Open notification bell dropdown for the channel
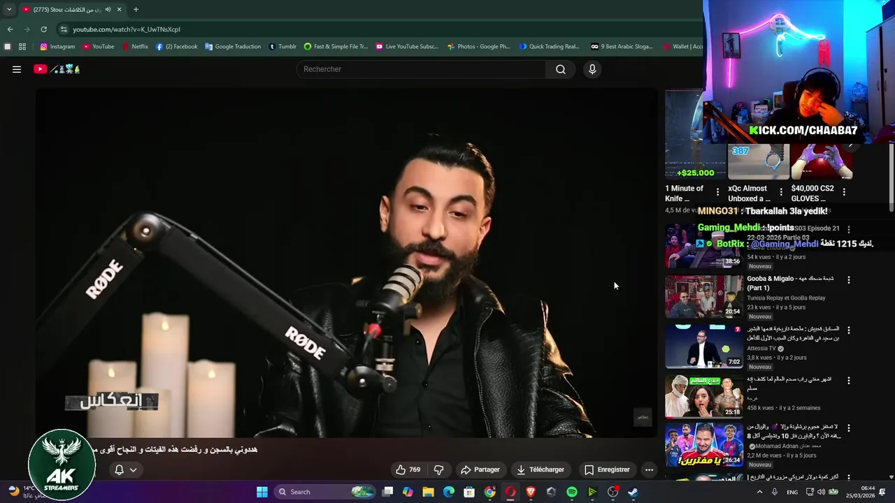This screenshot has width=895, height=503. [x=125, y=469]
